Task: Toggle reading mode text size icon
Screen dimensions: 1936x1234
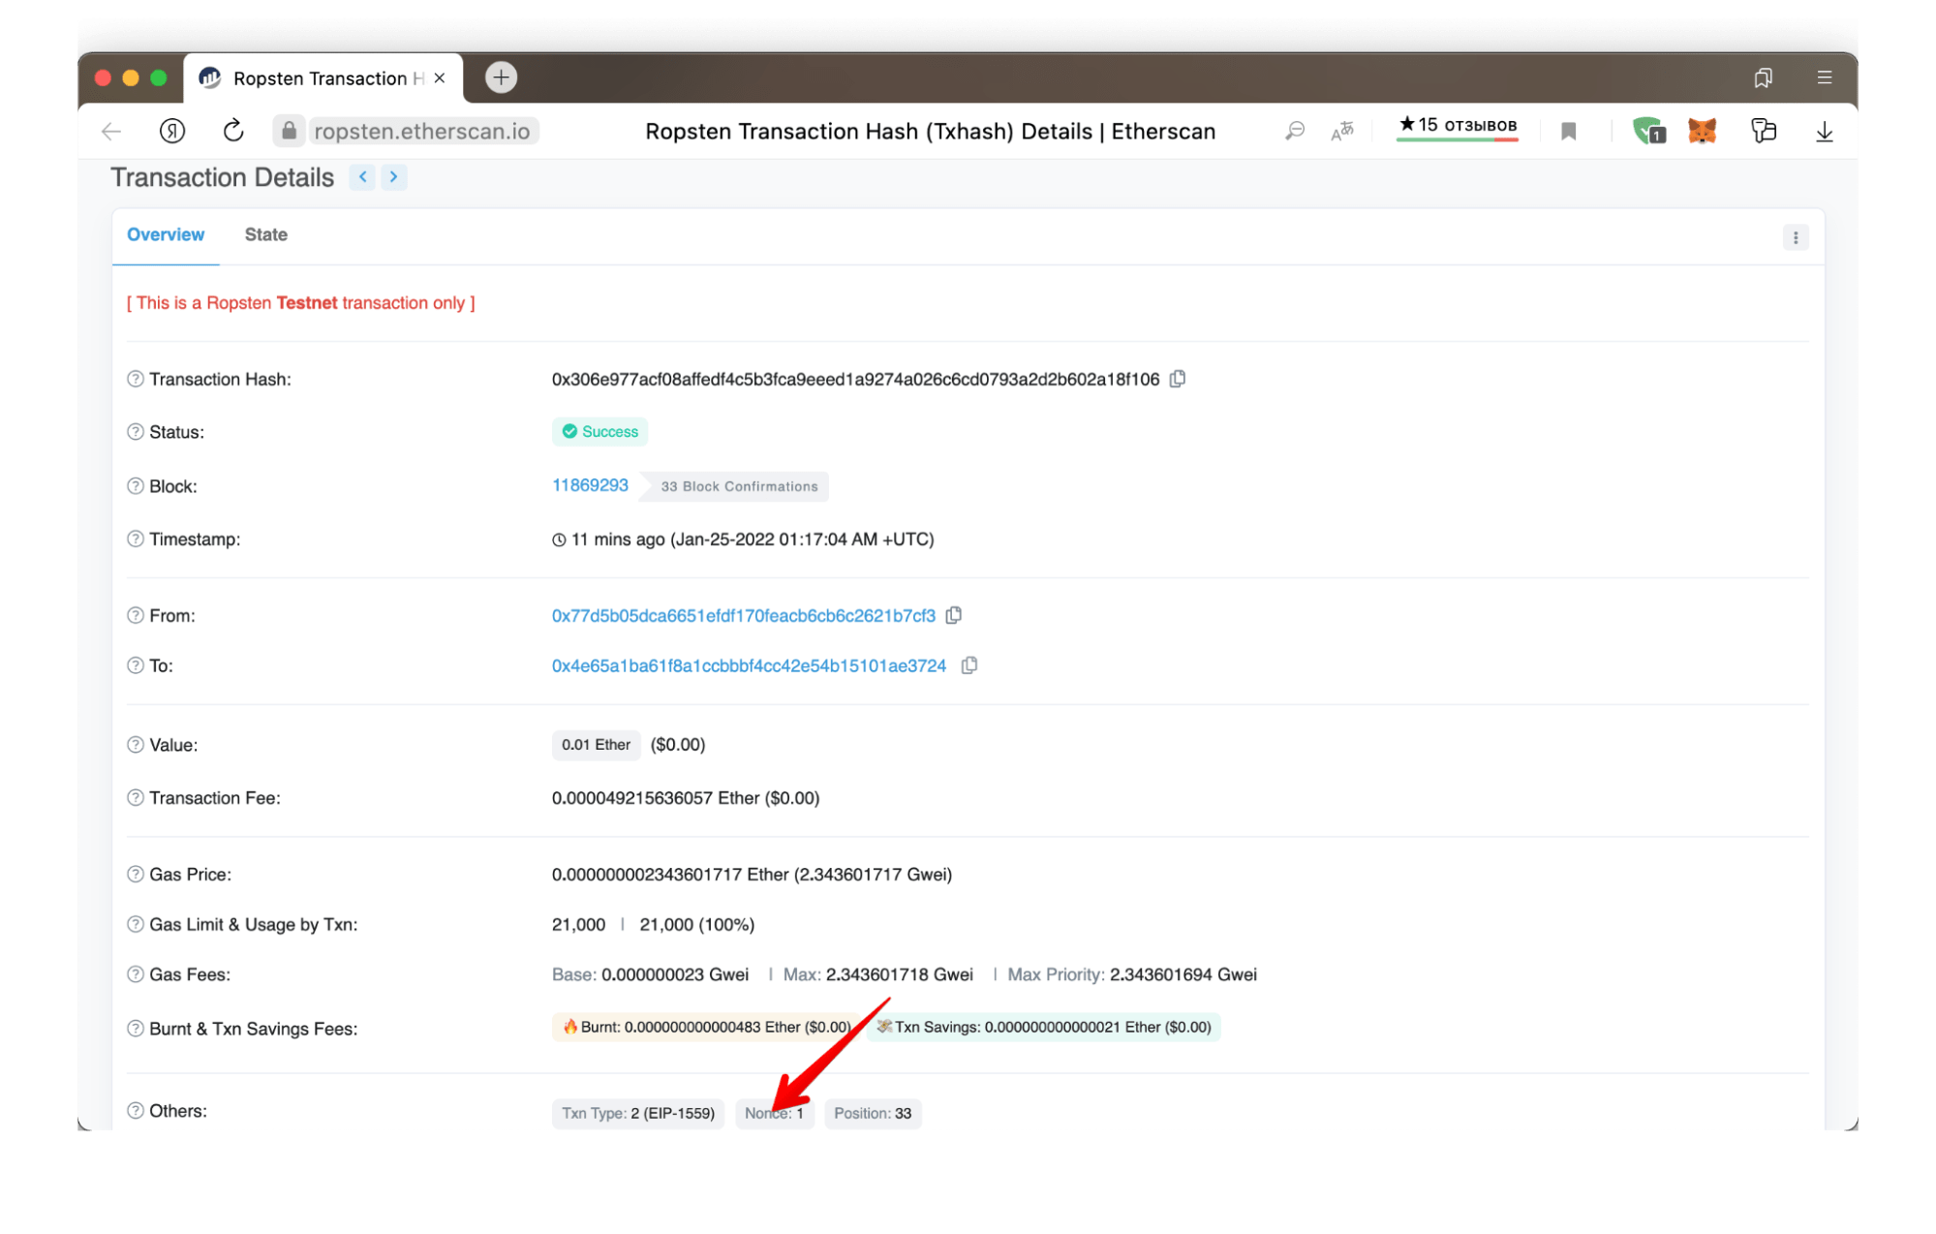Action: [x=1342, y=130]
